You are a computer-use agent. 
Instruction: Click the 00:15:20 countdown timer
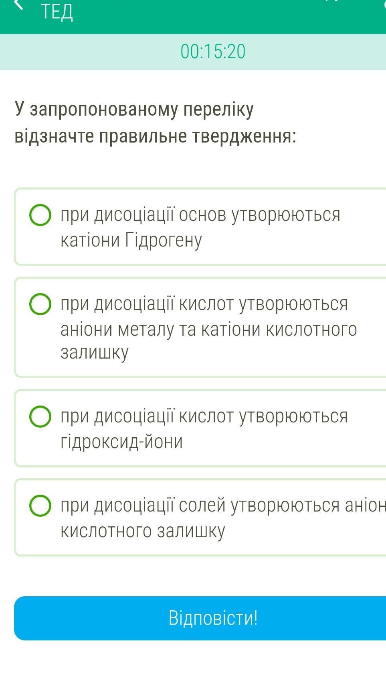point(213,52)
